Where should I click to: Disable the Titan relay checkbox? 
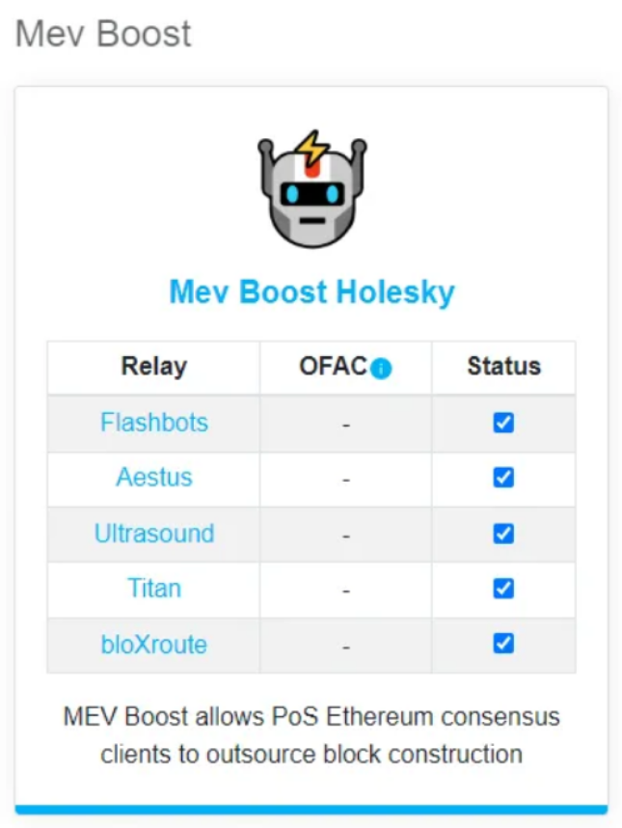pyautogui.click(x=503, y=589)
